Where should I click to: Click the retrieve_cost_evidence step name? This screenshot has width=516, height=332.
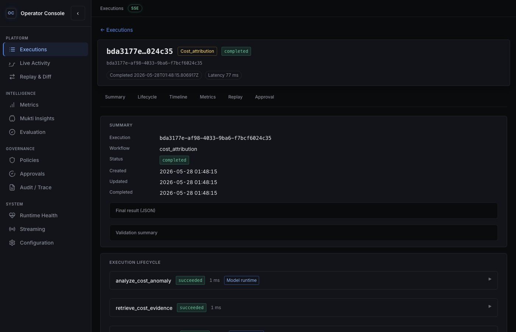tap(144, 308)
